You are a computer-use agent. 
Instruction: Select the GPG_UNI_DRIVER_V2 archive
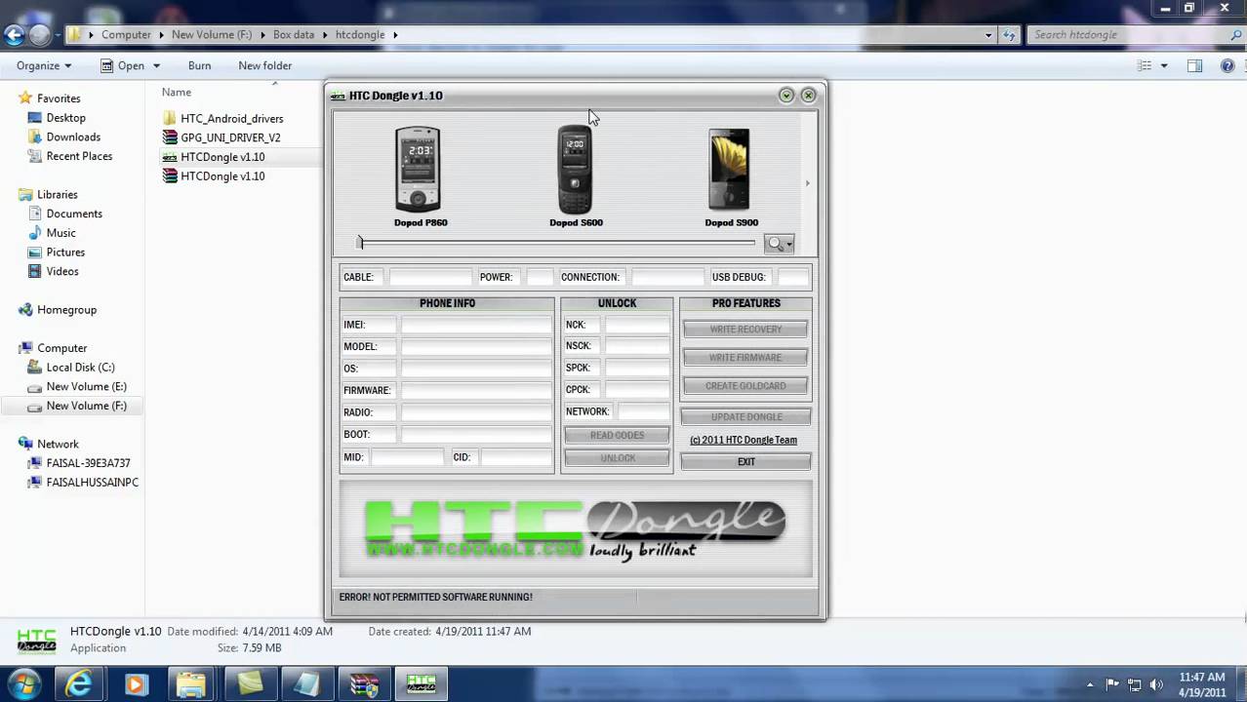coord(230,137)
